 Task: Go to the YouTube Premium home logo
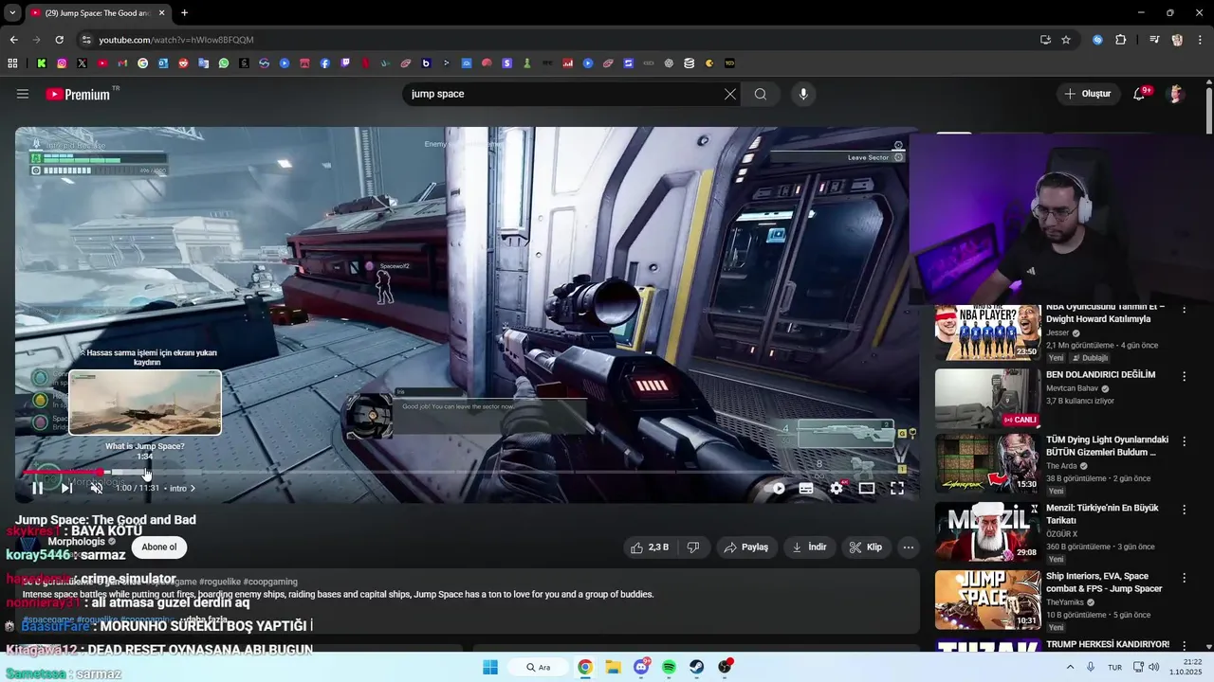pyautogui.click(x=78, y=94)
